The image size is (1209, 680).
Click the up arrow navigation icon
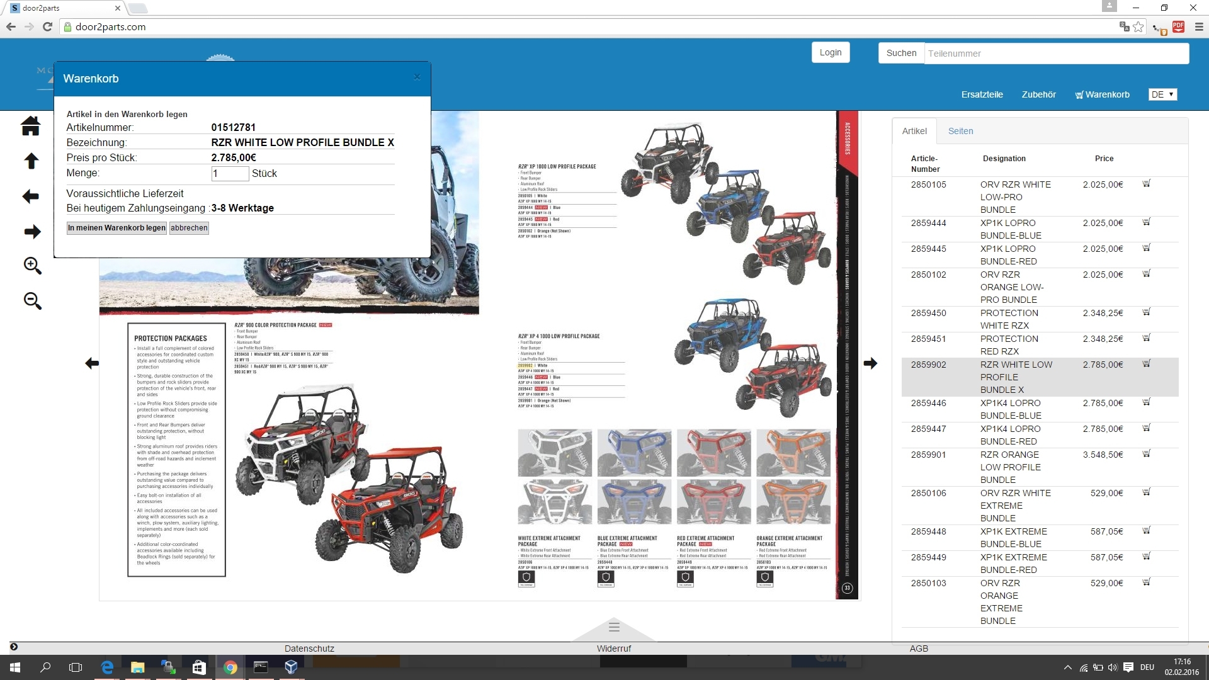point(31,161)
